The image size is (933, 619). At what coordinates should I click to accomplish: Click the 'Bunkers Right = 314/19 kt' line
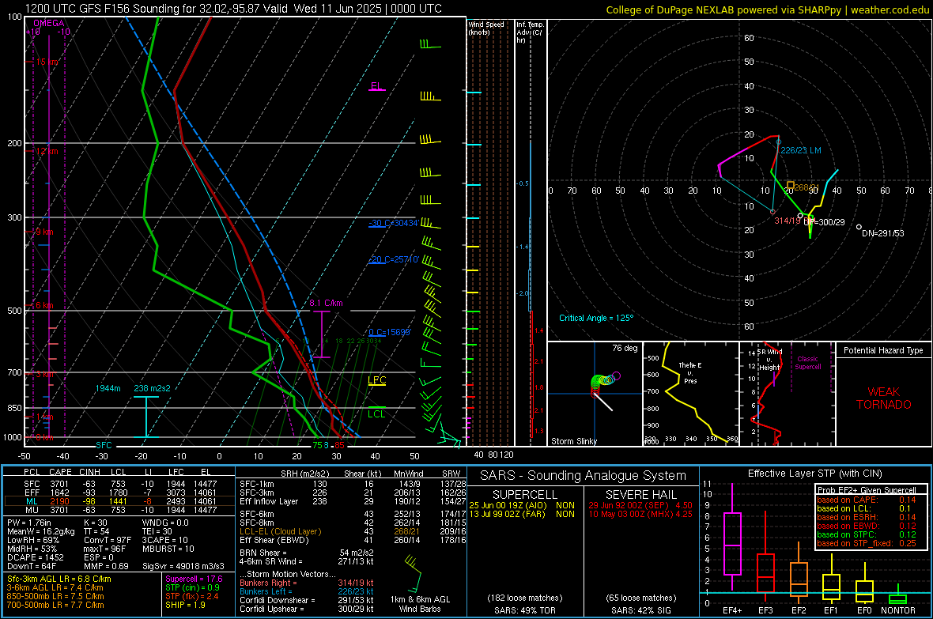click(x=307, y=583)
